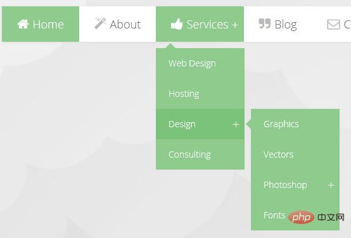
Task: Select the Blog menu item
Action: pyautogui.click(x=278, y=24)
